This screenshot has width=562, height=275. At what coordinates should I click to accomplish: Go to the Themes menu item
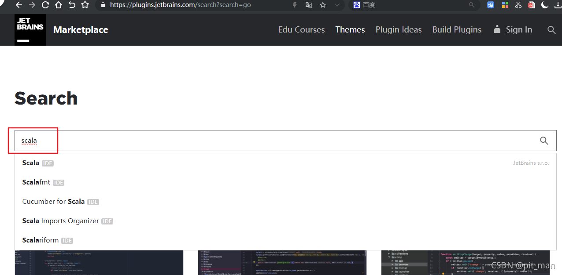[350, 30]
